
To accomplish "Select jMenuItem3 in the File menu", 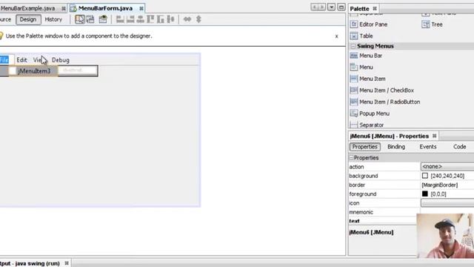I will pos(33,71).
